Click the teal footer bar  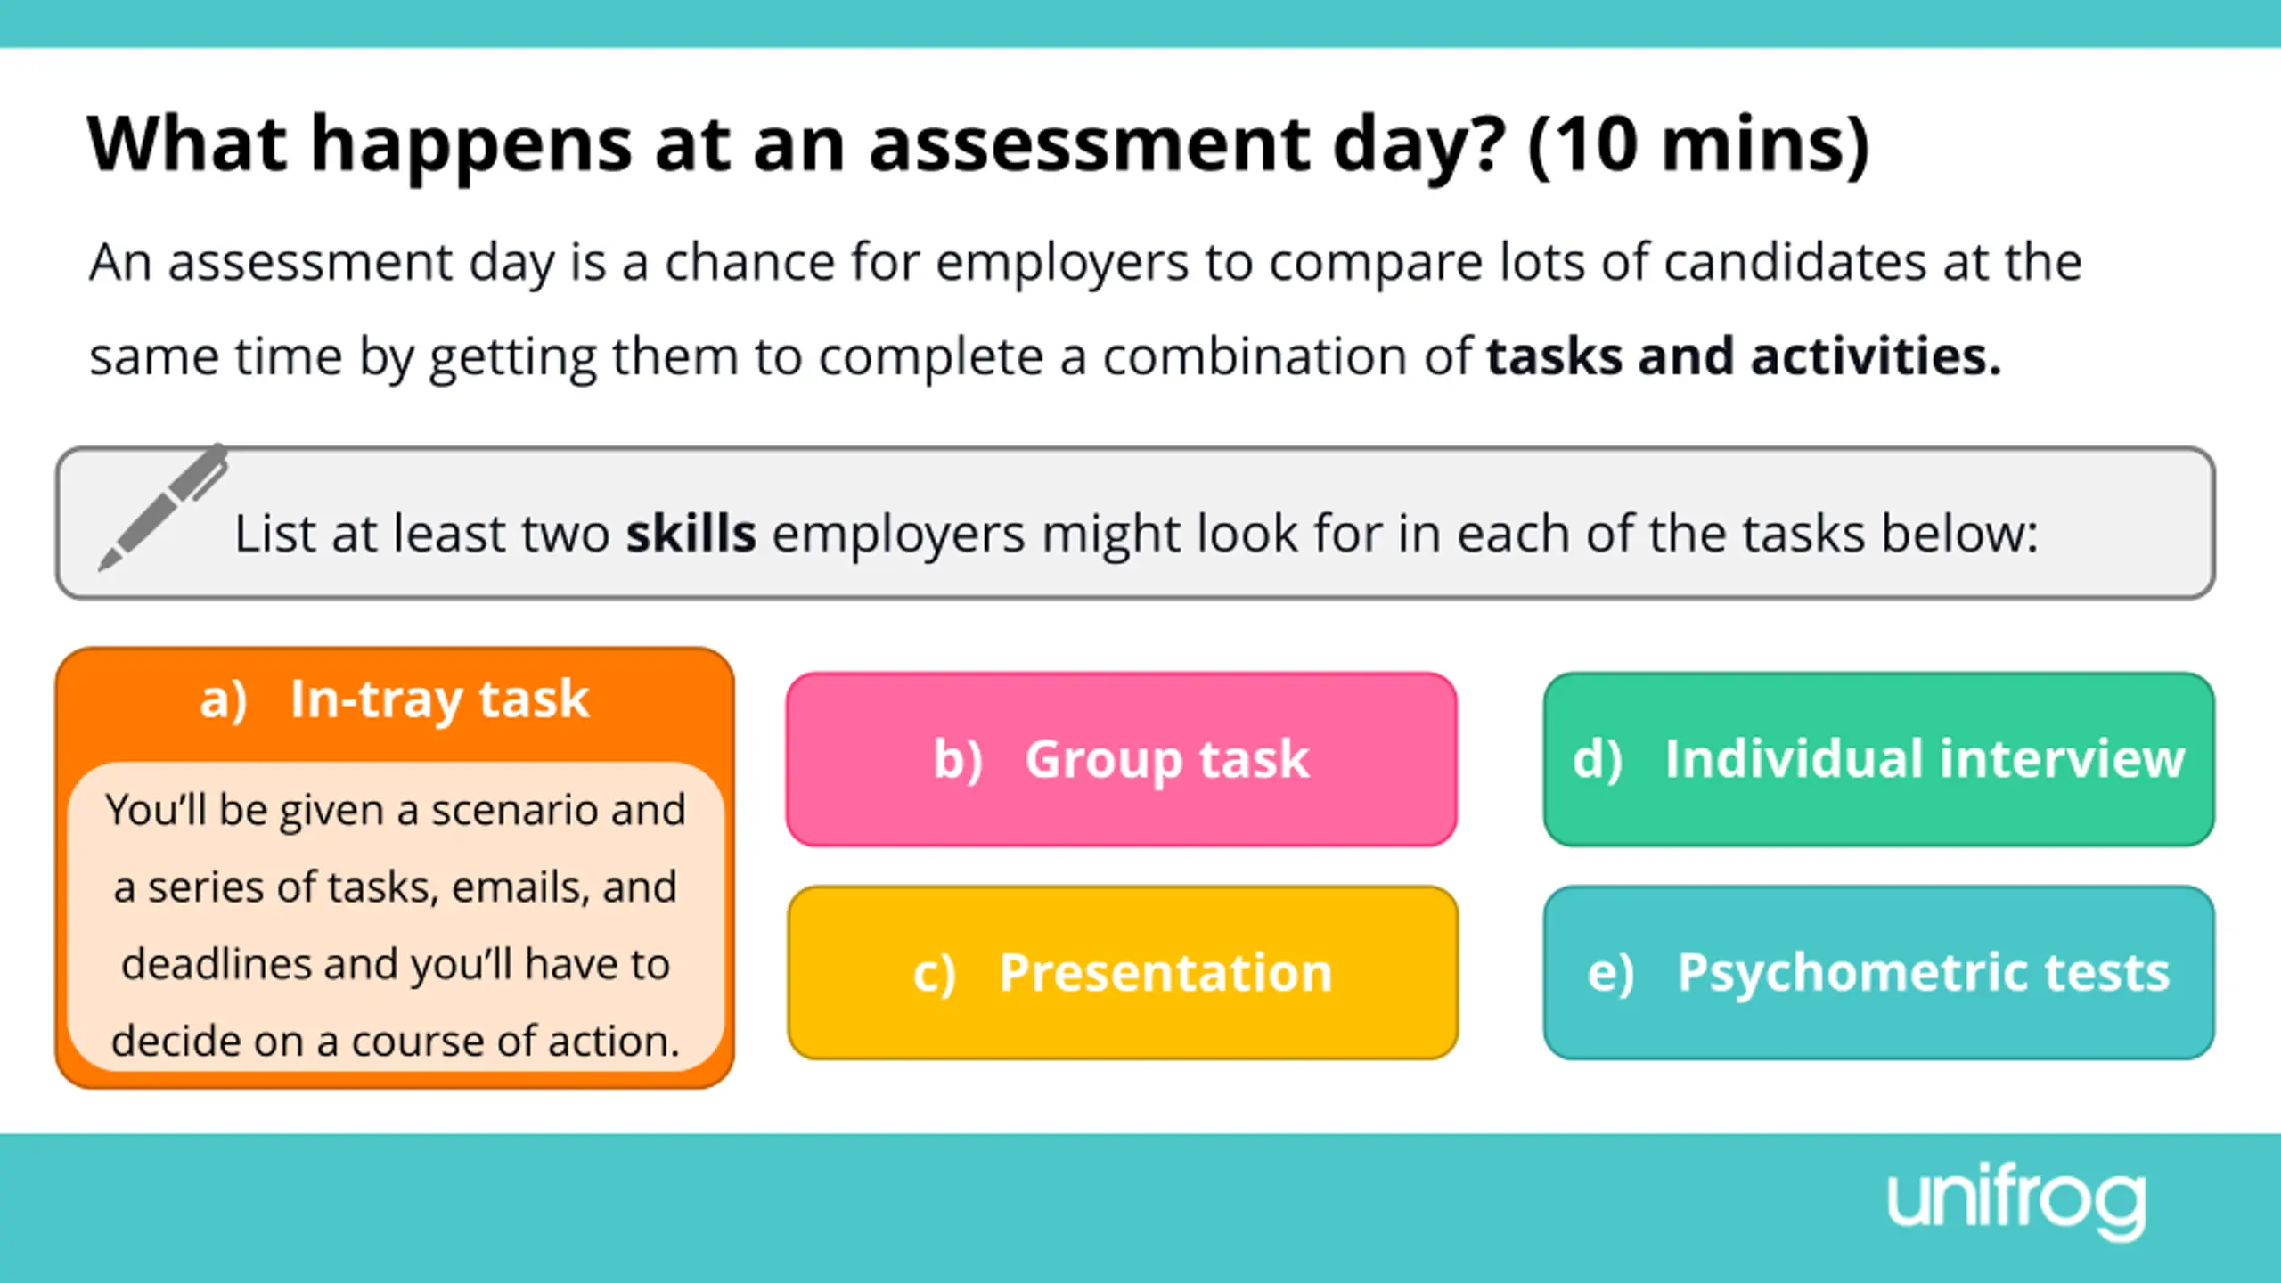[x=1140, y=1208]
